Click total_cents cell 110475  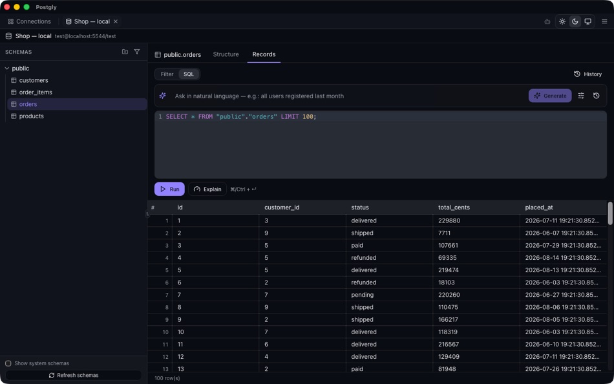pyautogui.click(x=476, y=307)
